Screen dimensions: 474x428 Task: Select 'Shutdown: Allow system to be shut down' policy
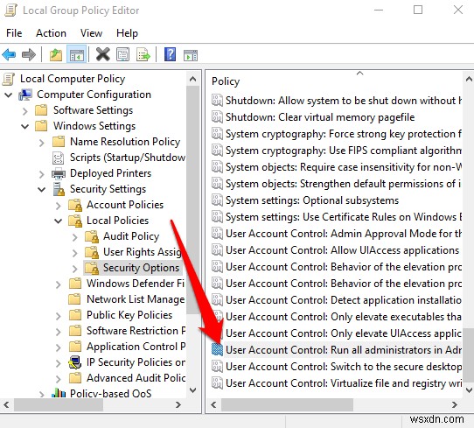[x=344, y=101]
